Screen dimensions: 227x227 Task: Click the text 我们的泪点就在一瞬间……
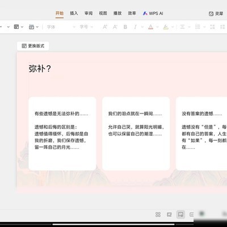pos(135,113)
